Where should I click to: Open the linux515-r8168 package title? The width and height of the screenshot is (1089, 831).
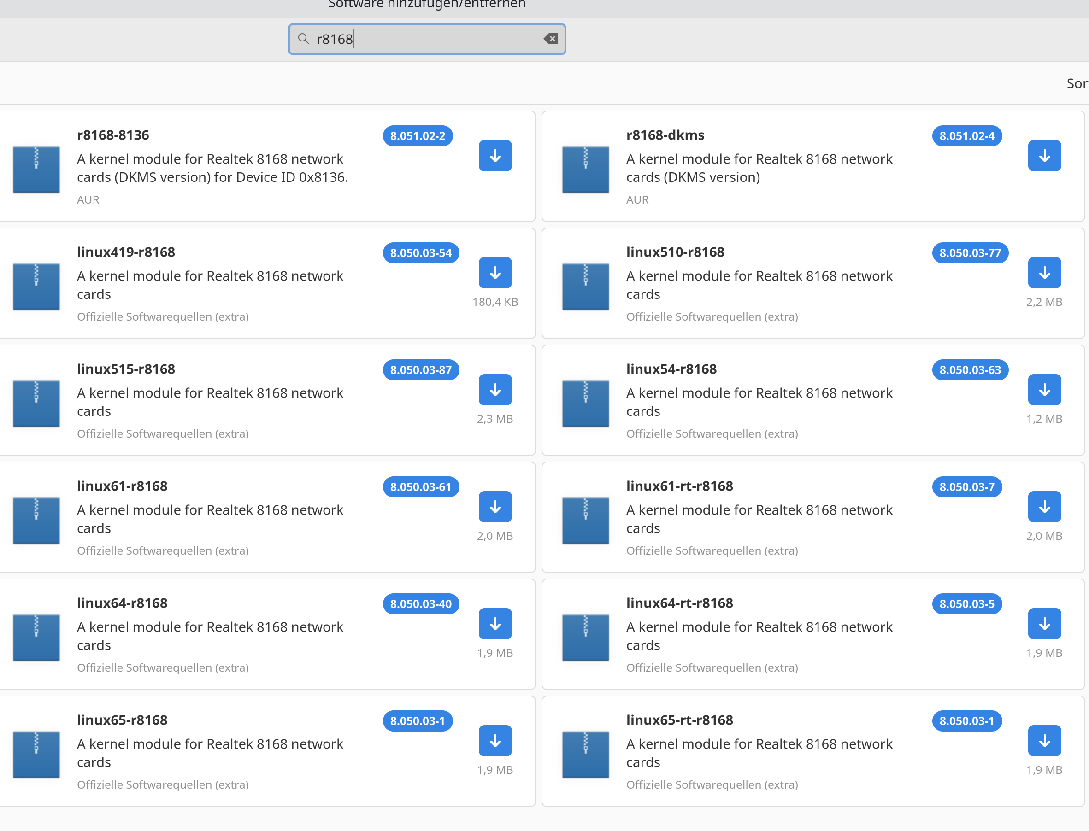pos(126,369)
